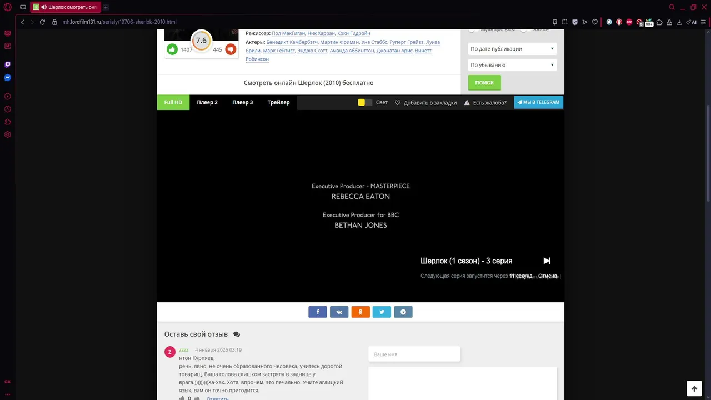Open the Opera GX main menu logo
This screenshot has width=711, height=400.
coord(8,7)
